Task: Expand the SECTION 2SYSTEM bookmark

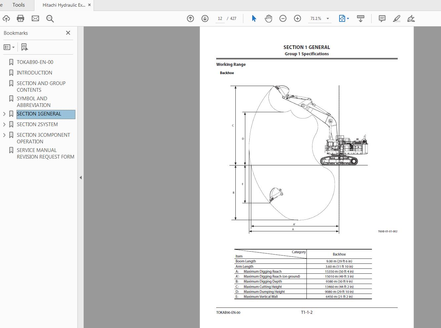Action: tap(4, 124)
